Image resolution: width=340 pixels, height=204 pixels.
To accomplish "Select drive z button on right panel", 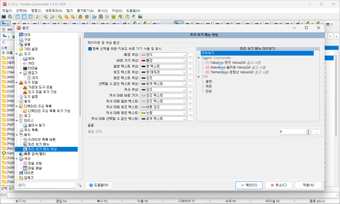I will pos(330,24).
